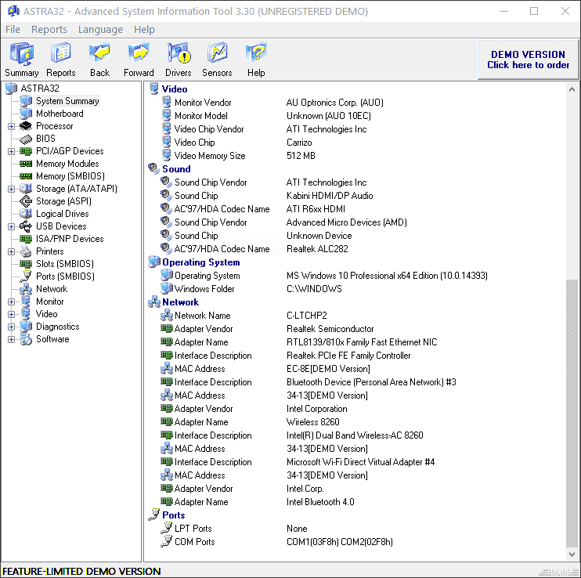Select the Software tree icon
581x578 pixels.
26,339
